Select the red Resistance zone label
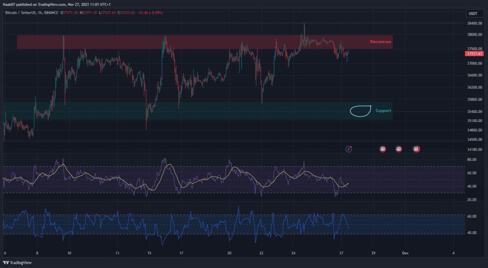This screenshot has width=488, height=268. point(380,42)
